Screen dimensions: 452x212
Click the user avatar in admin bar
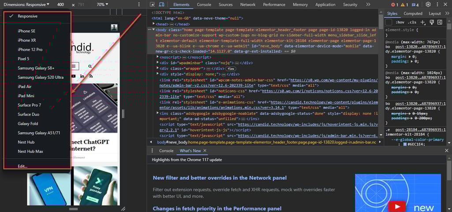tap(114, 27)
